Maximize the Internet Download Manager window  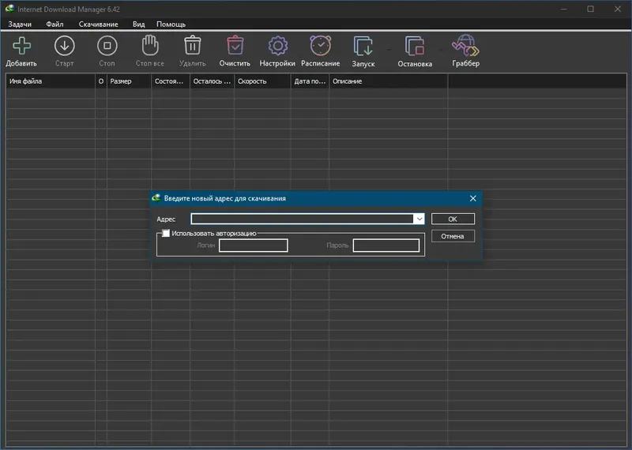(590, 9)
